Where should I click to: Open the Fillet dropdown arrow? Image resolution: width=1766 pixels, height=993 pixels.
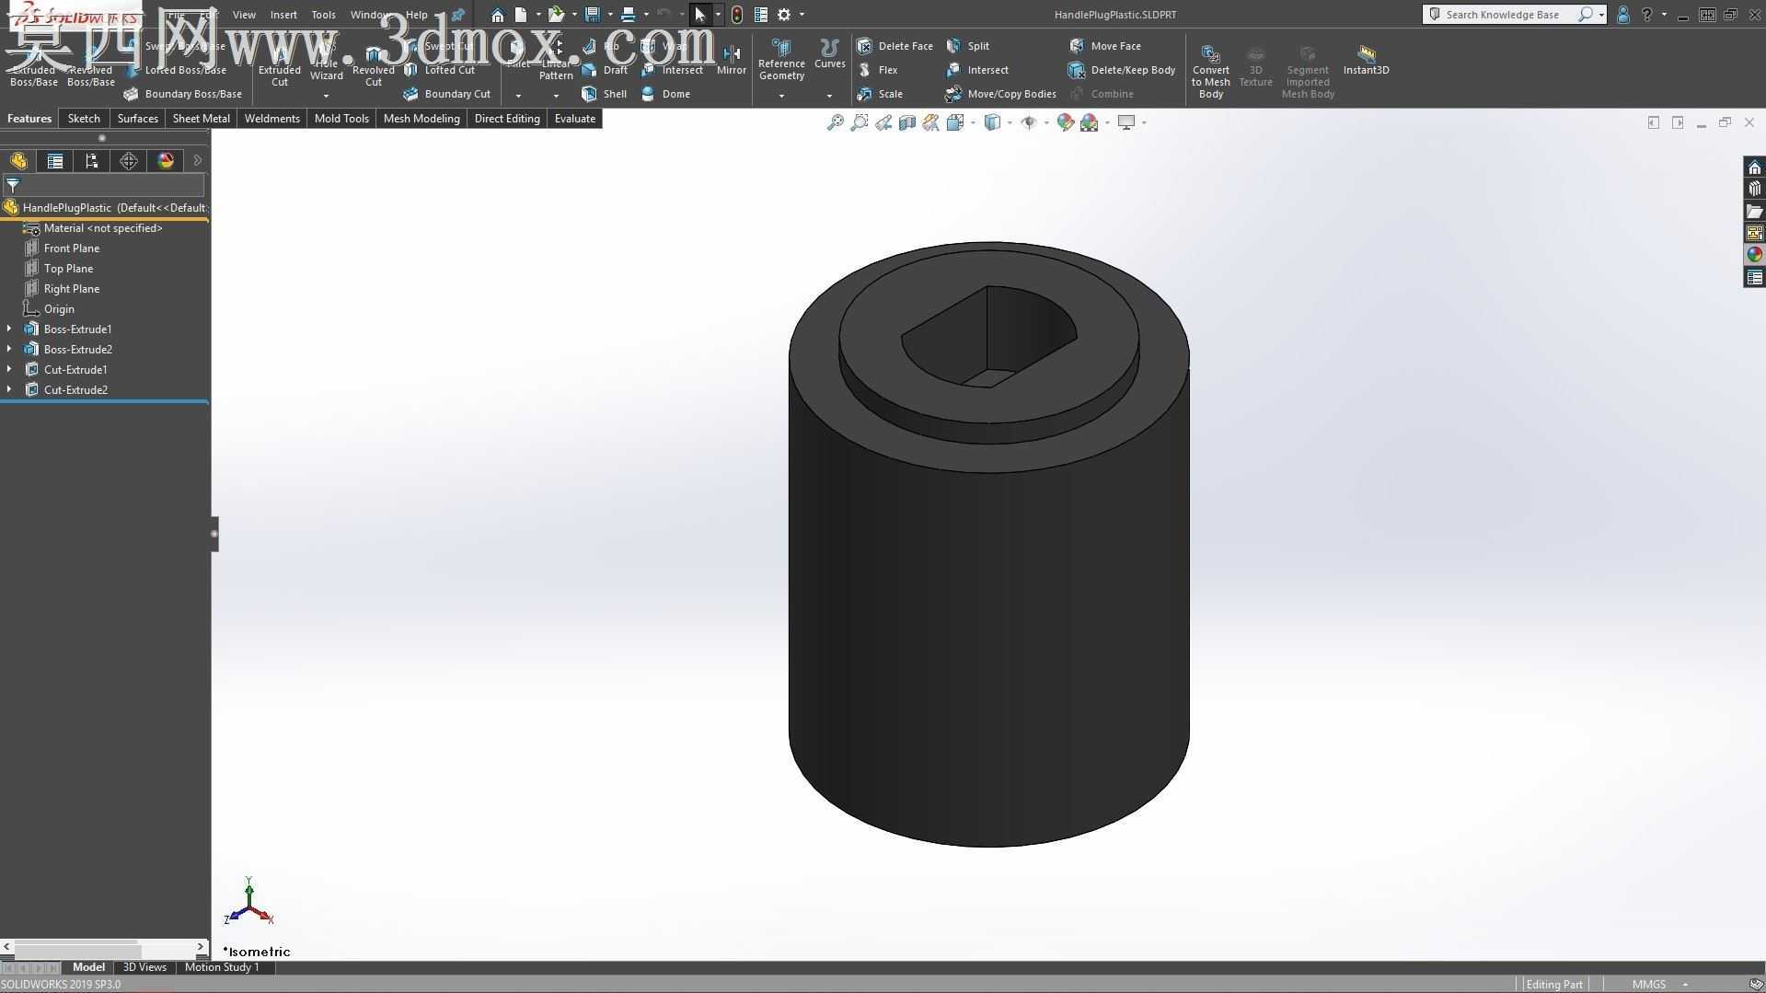[x=518, y=96]
